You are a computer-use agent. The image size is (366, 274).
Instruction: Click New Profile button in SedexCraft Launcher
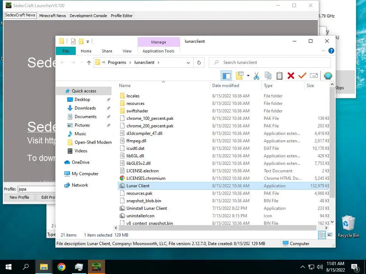(19, 197)
